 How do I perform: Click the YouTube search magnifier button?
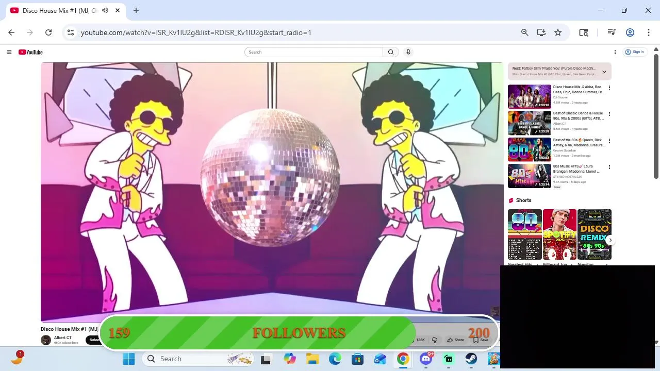pos(391,52)
